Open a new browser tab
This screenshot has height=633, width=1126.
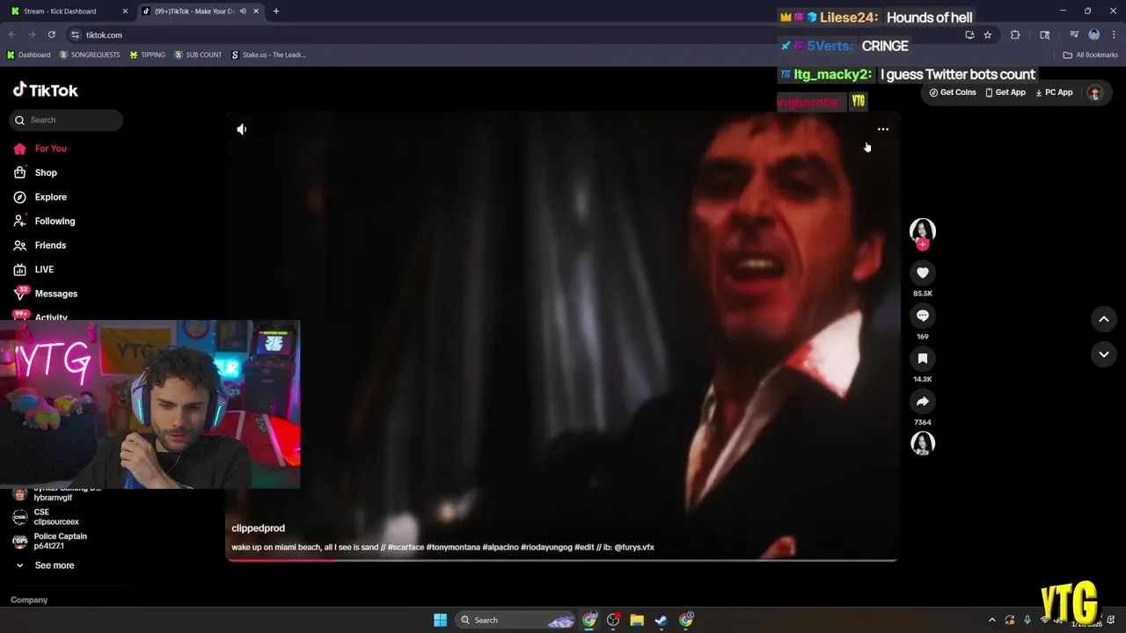click(275, 11)
